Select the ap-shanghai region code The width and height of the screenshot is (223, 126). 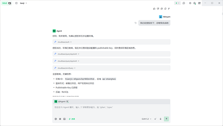coord(109,79)
